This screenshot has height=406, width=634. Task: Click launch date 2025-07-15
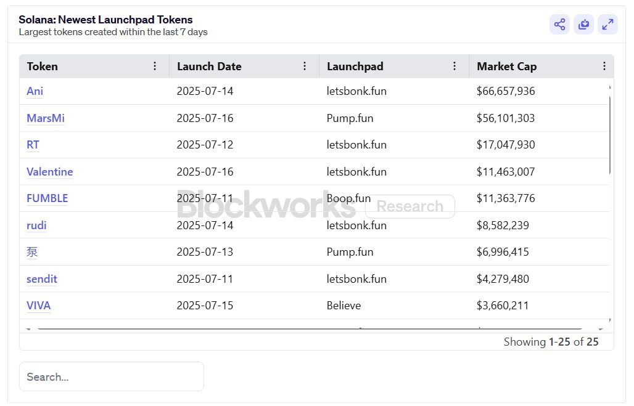coord(205,306)
